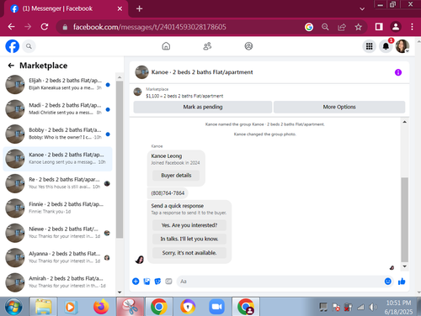Open Madi conversation in chat list
The height and width of the screenshot is (316, 421).
click(57, 109)
